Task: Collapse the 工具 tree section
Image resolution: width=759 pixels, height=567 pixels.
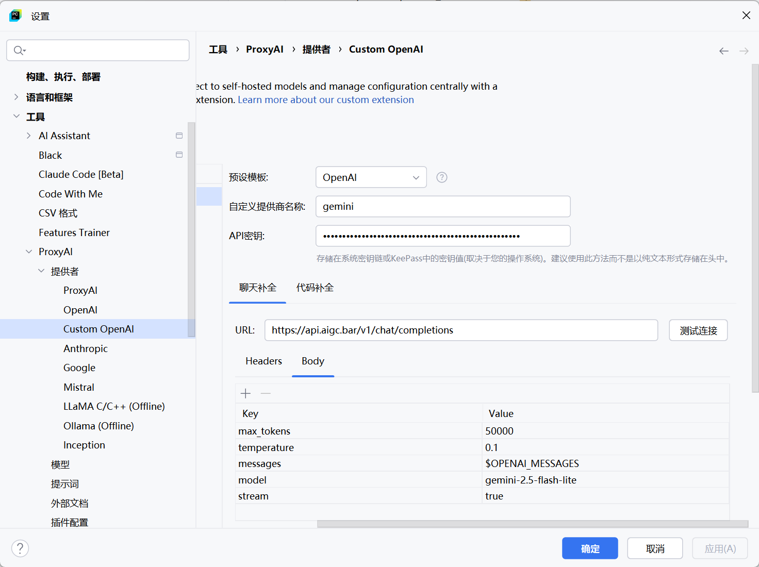Action: pyautogui.click(x=16, y=116)
